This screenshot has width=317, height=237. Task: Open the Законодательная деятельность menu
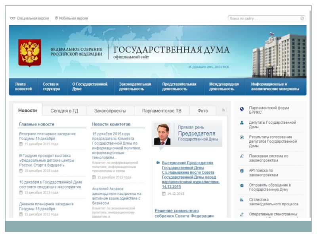pyautogui.click(x=135, y=87)
